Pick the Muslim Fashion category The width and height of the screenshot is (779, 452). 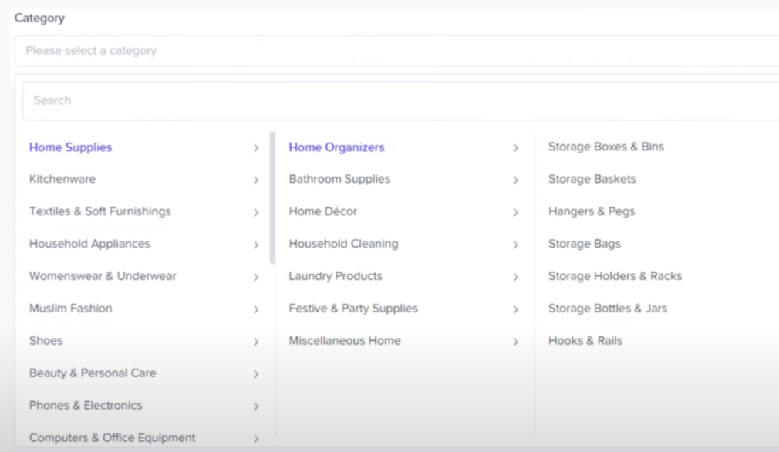tap(70, 309)
